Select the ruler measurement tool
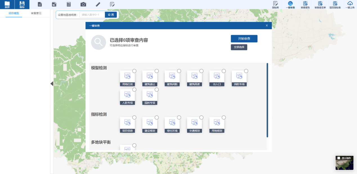 pos(98,4)
